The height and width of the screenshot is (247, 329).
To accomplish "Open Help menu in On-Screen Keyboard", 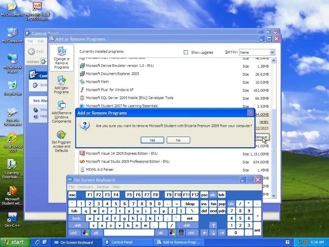I will (116, 187).
